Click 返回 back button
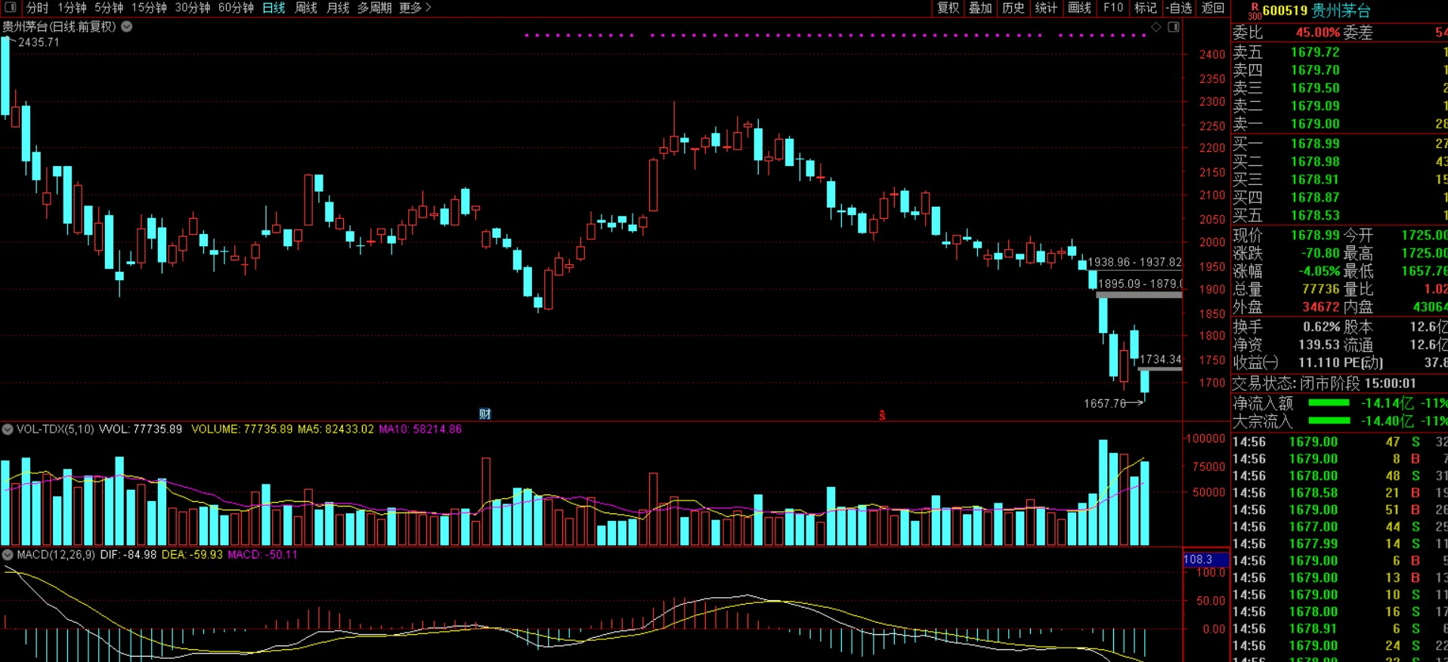Screen dimensions: 1448x662 pos(1213,8)
